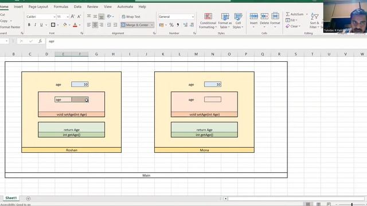This screenshot has width=367, height=206.
Task: Expand Merge & Center dropdown arrow
Action: pos(151,25)
